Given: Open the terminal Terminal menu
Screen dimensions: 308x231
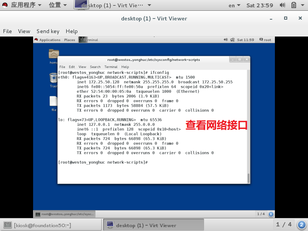Looking at the screenshot, I should coord(111,67).
